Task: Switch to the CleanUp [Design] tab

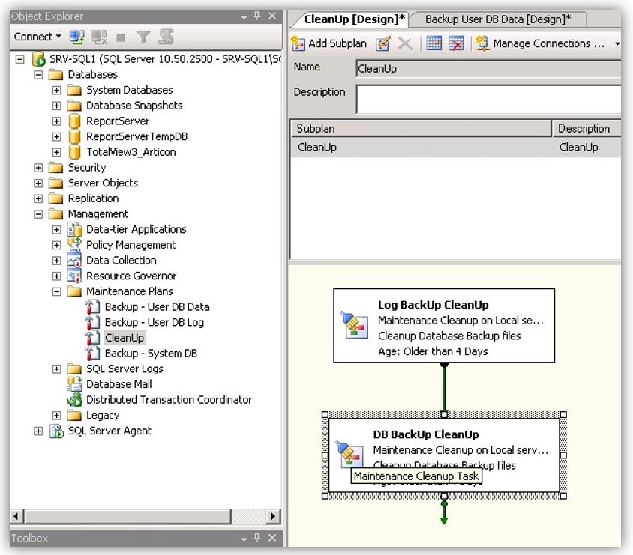Action: 354,19
